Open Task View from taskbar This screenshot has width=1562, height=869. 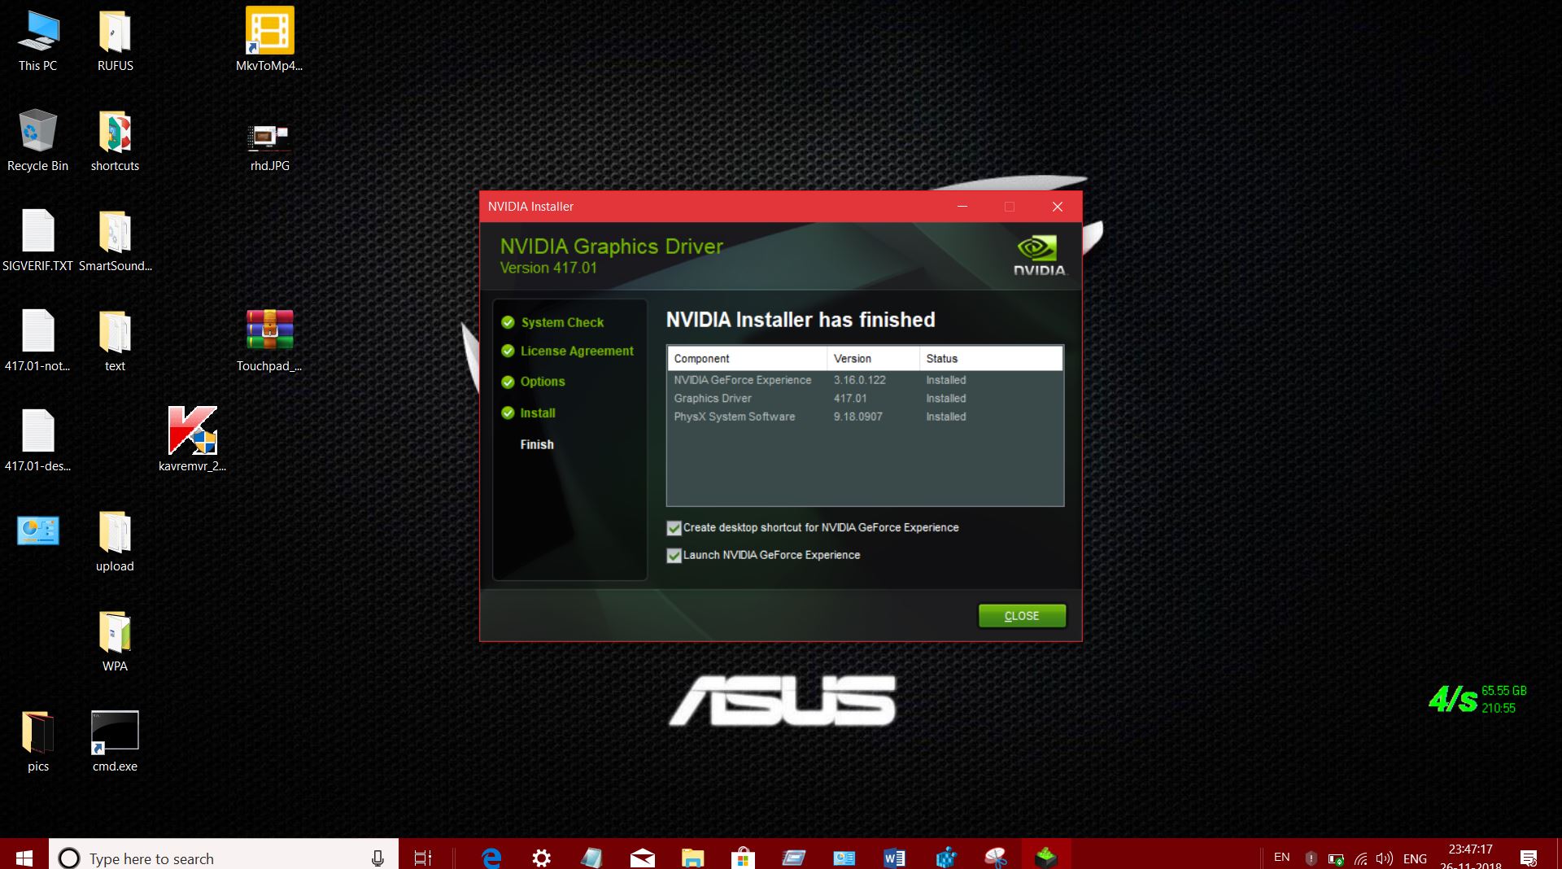(x=423, y=858)
